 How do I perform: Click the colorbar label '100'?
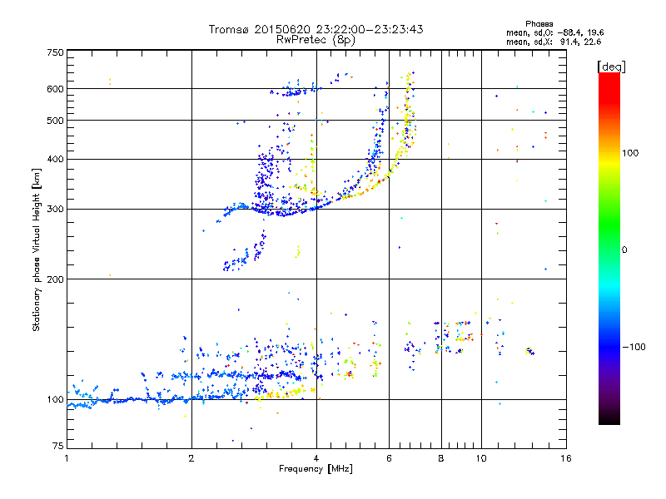click(630, 153)
